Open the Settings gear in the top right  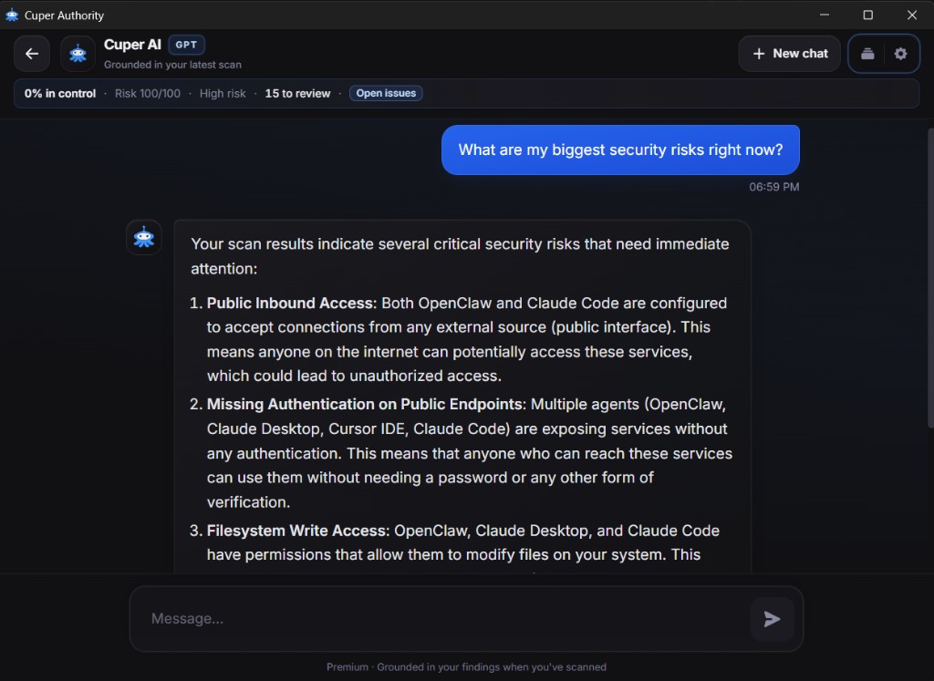point(901,53)
